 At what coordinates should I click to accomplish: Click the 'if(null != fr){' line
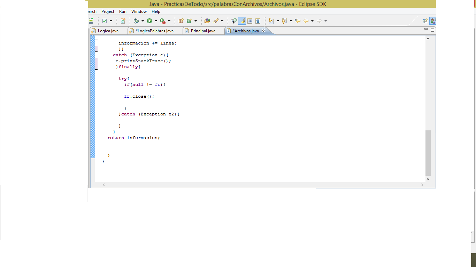(x=145, y=84)
